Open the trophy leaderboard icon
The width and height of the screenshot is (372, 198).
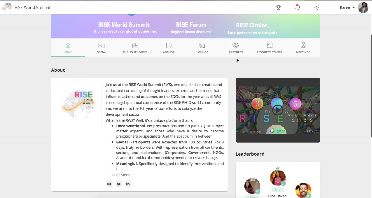(x=279, y=8)
